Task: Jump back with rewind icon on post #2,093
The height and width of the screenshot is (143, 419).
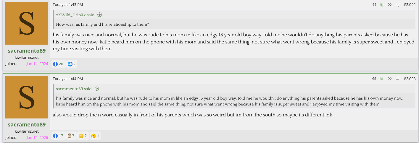Action: [374, 79]
